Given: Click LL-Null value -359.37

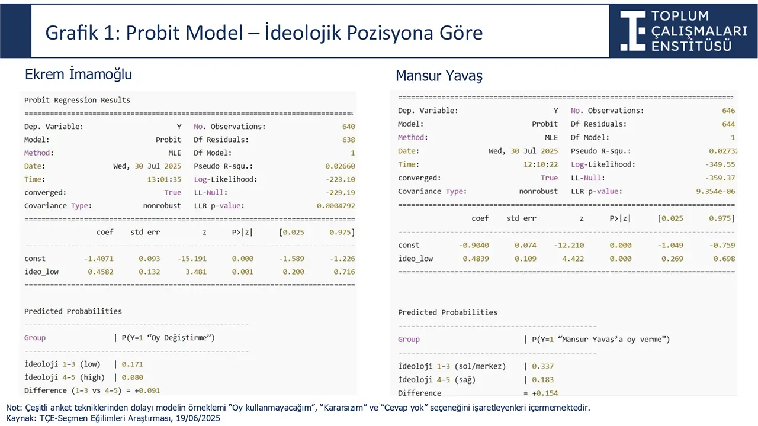Looking at the screenshot, I should click(720, 178).
